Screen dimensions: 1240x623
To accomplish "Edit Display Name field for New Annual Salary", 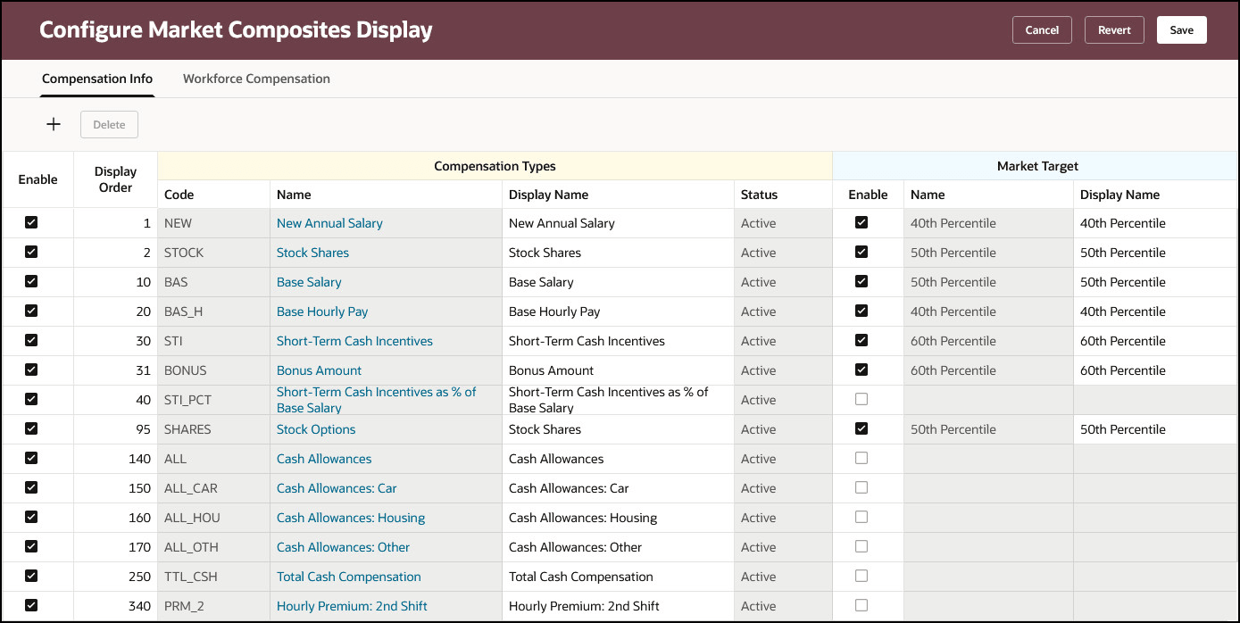I will [x=618, y=223].
